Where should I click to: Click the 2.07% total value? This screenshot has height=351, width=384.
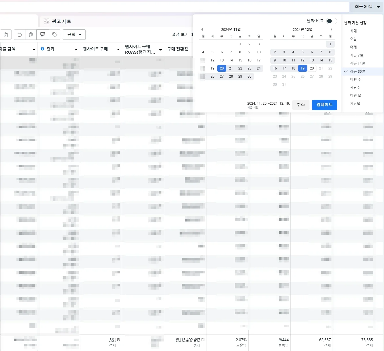tap(241, 340)
